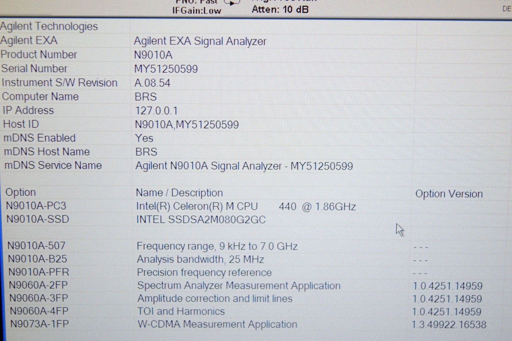Select the Yes value for mDNS Enabled

point(144,138)
